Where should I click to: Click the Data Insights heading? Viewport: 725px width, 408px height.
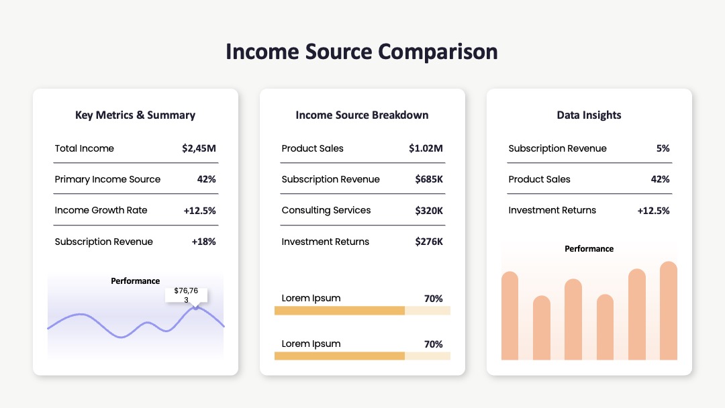pos(589,115)
